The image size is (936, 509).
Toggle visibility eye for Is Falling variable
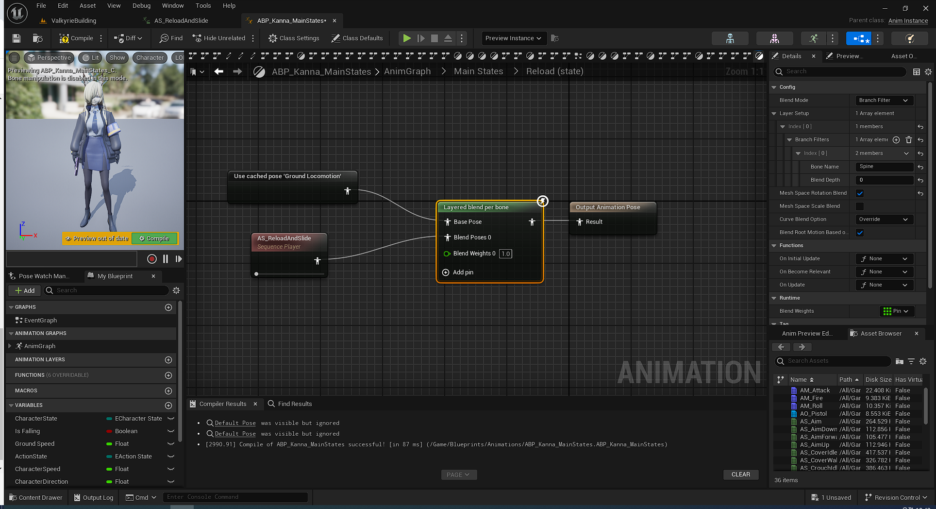(171, 431)
